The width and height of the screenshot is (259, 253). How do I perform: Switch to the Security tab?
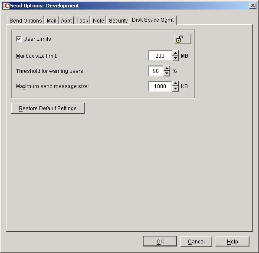(118, 21)
